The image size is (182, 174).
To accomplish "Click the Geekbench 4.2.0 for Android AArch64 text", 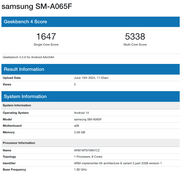I will tap(29, 57).
